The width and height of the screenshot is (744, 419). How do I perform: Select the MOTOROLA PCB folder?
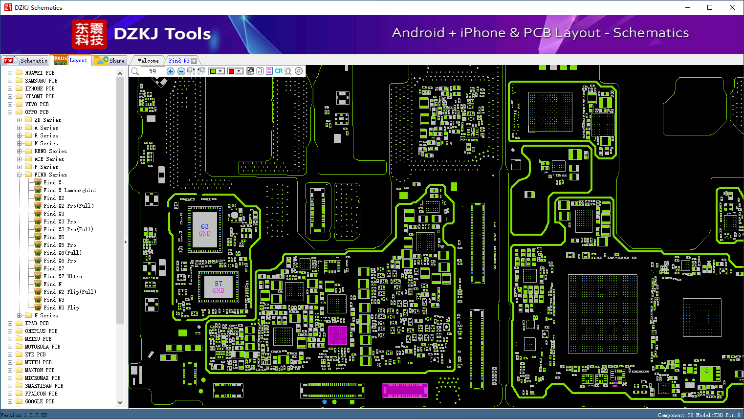tap(43, 347)
